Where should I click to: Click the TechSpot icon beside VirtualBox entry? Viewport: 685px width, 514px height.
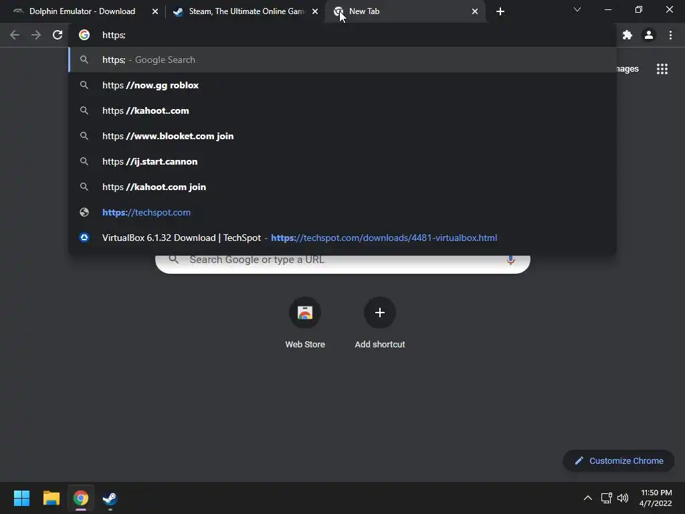tap(84, 238)
